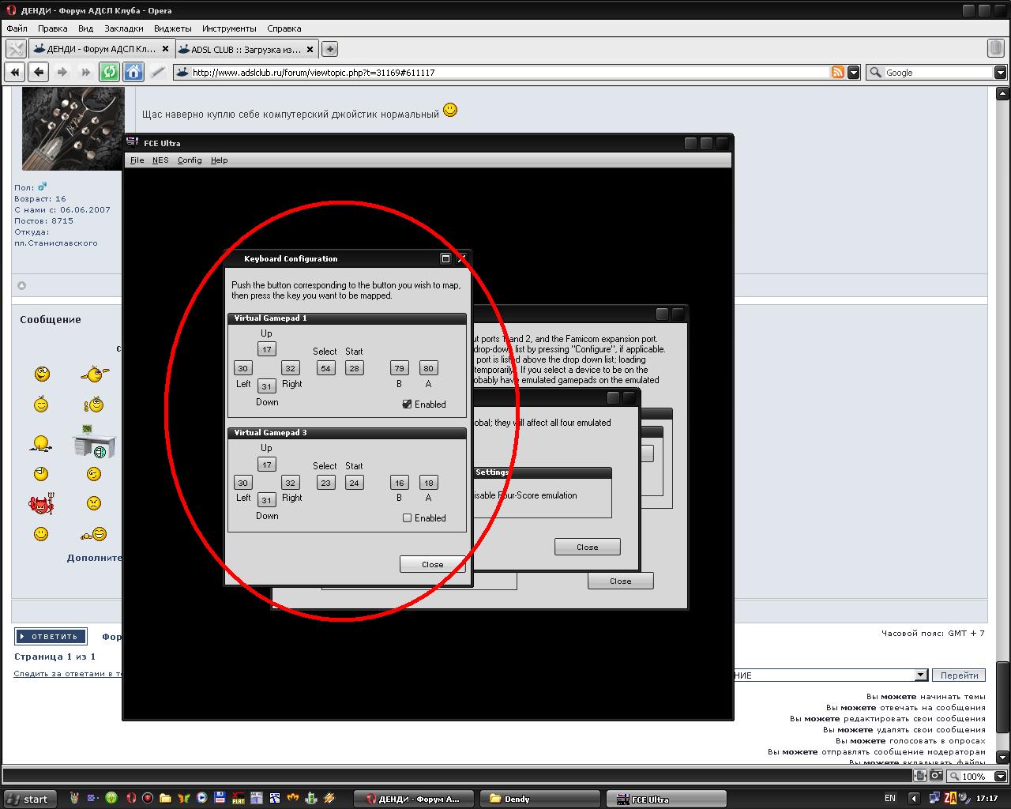Click the blue floppy disk quick launch icon

click(220, 798)
